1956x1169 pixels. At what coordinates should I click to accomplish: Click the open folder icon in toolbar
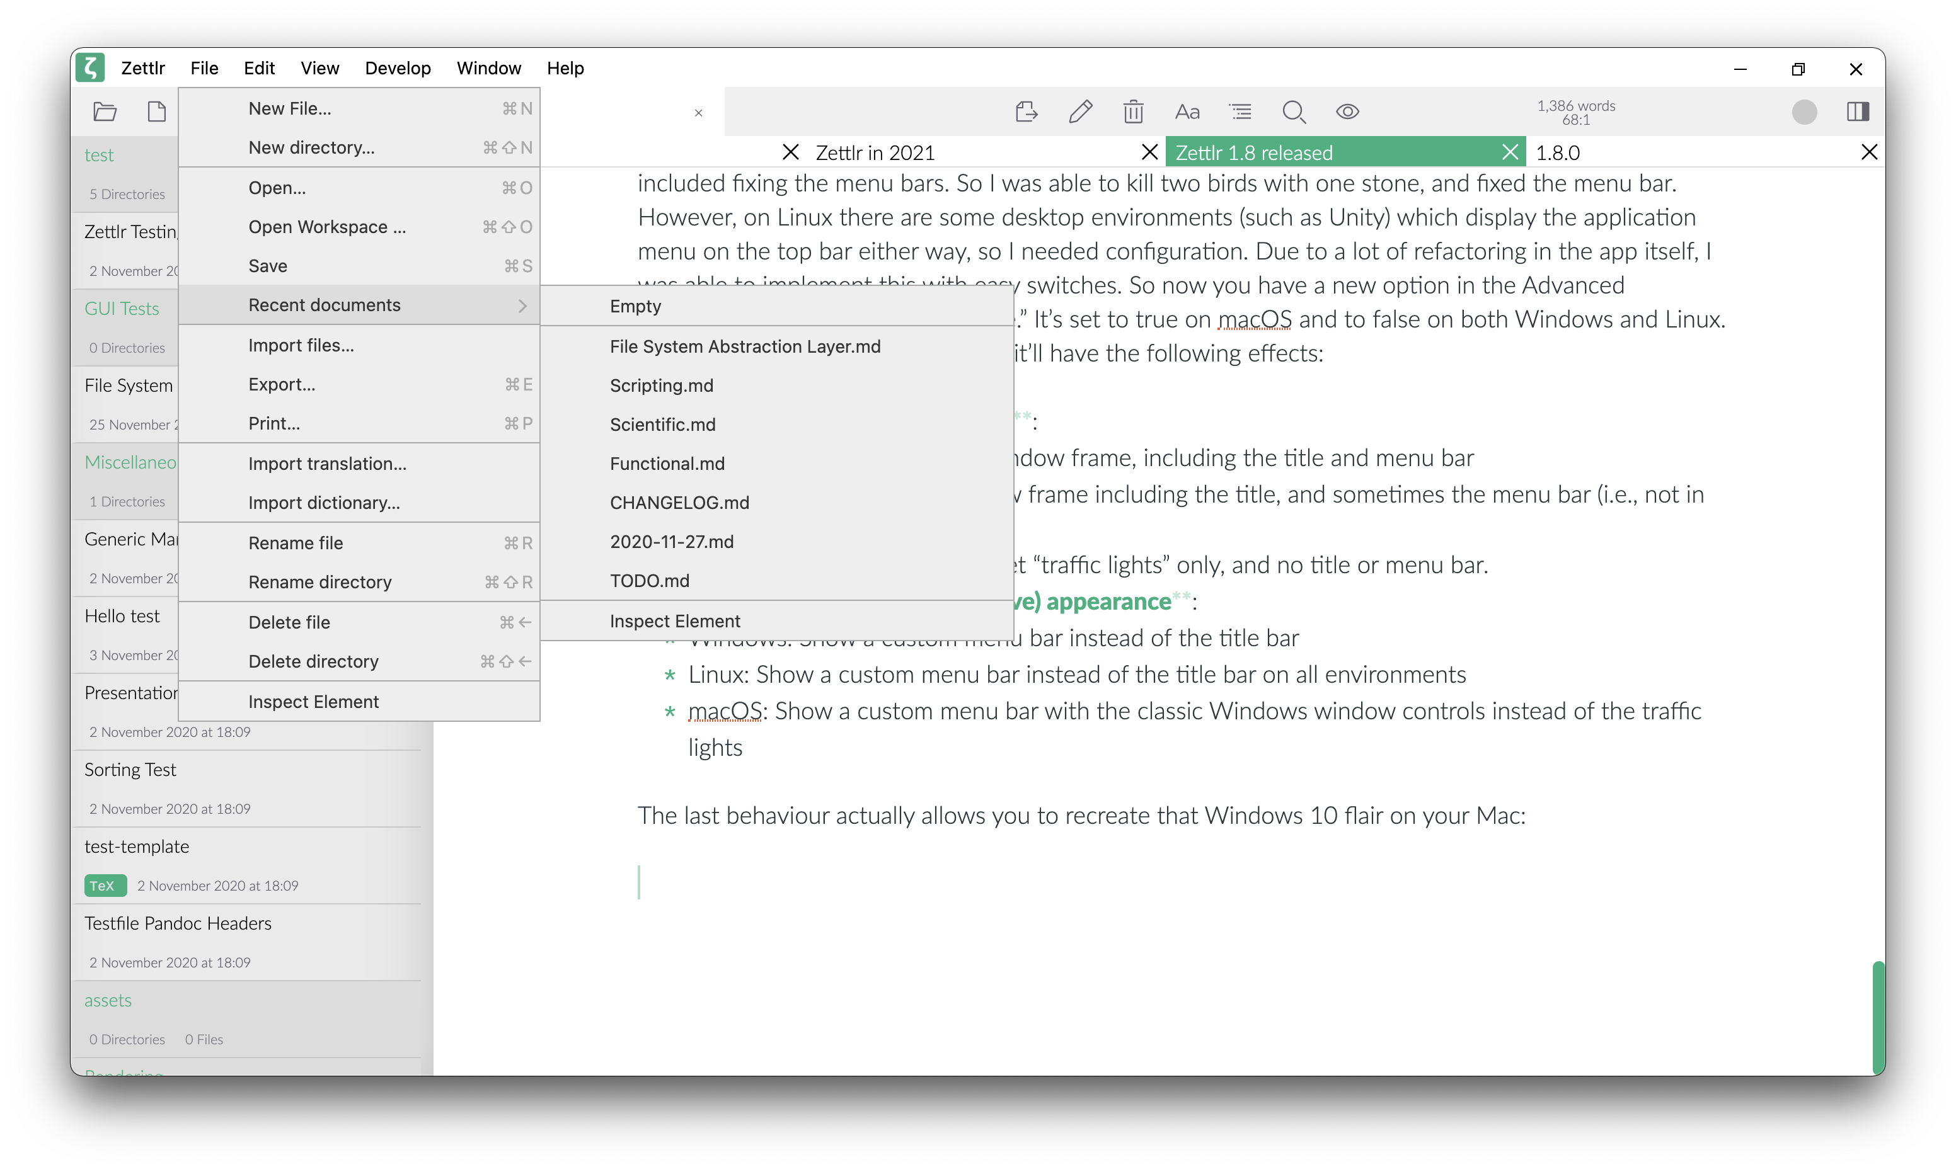point(105,111)
